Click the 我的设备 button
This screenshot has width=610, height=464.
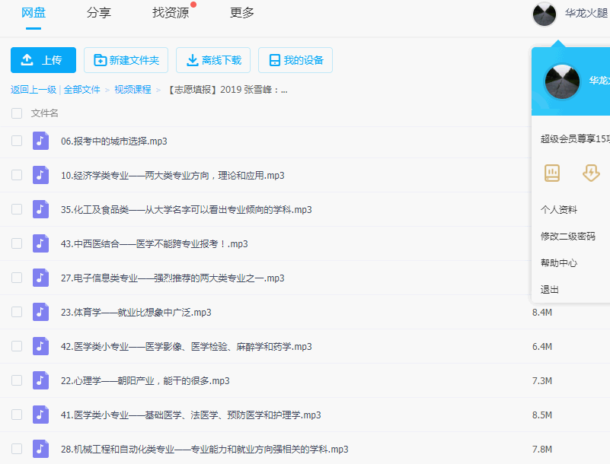point(295,60)
